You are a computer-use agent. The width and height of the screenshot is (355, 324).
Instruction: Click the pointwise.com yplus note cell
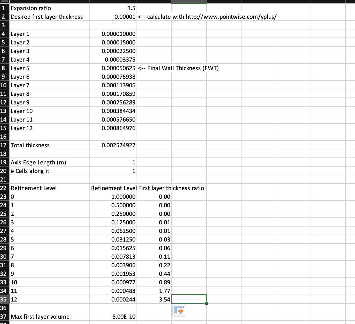point(207,17)
